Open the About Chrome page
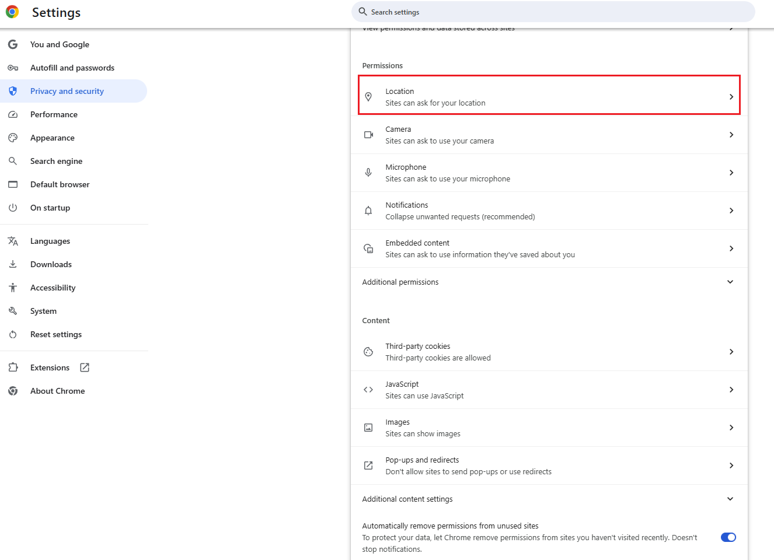Image resolution: width=774 pixels, height=560 pixels. 57,391
